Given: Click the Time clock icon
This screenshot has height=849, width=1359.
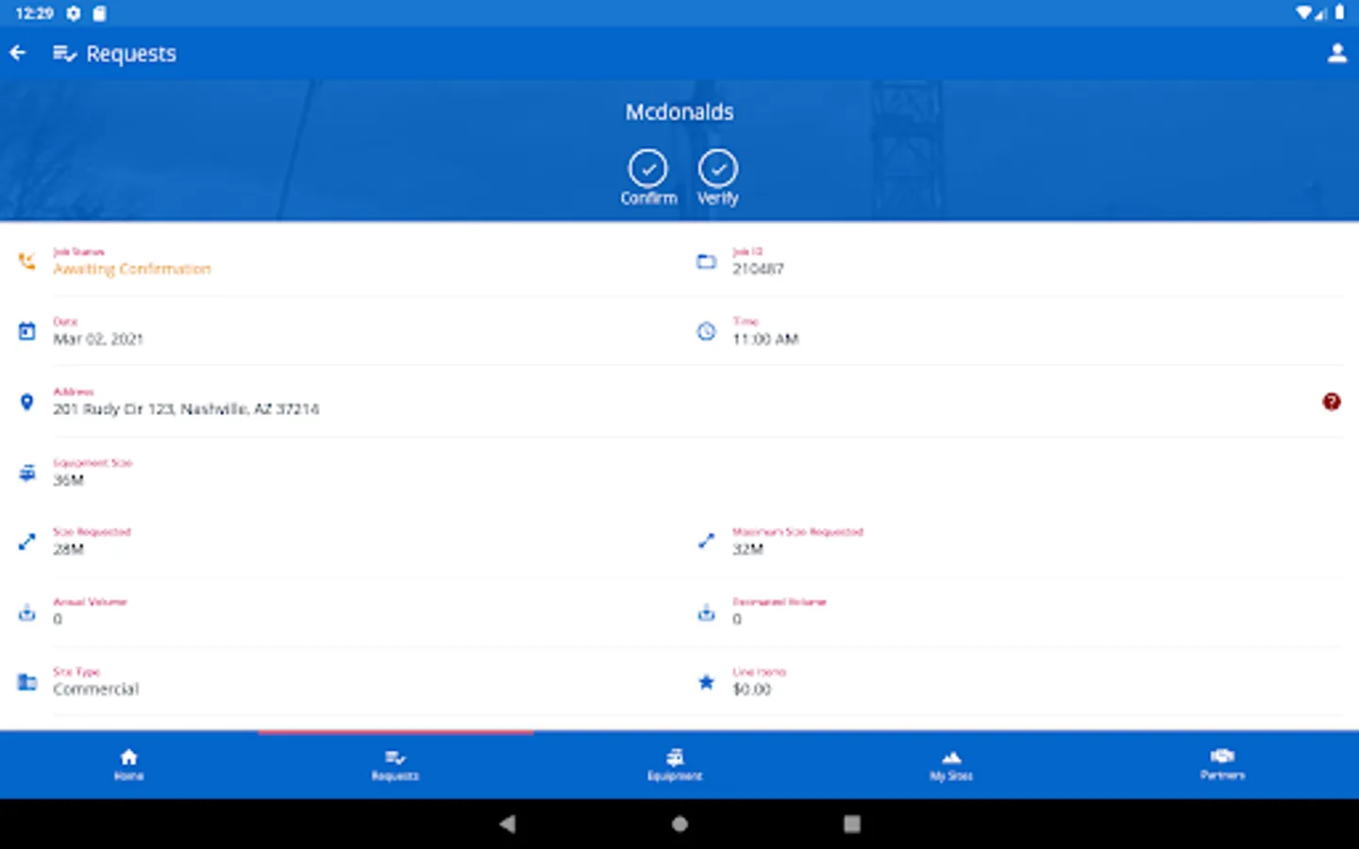Looking at the screenshot, I should point(706,331).
